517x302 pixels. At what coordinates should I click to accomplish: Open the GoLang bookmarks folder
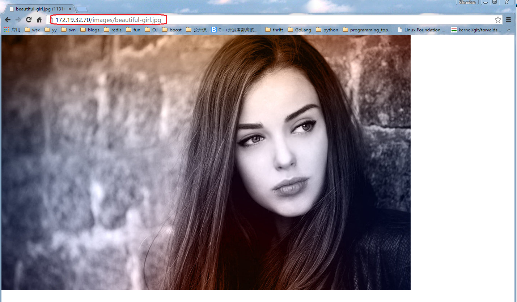[x=299, y=30]
